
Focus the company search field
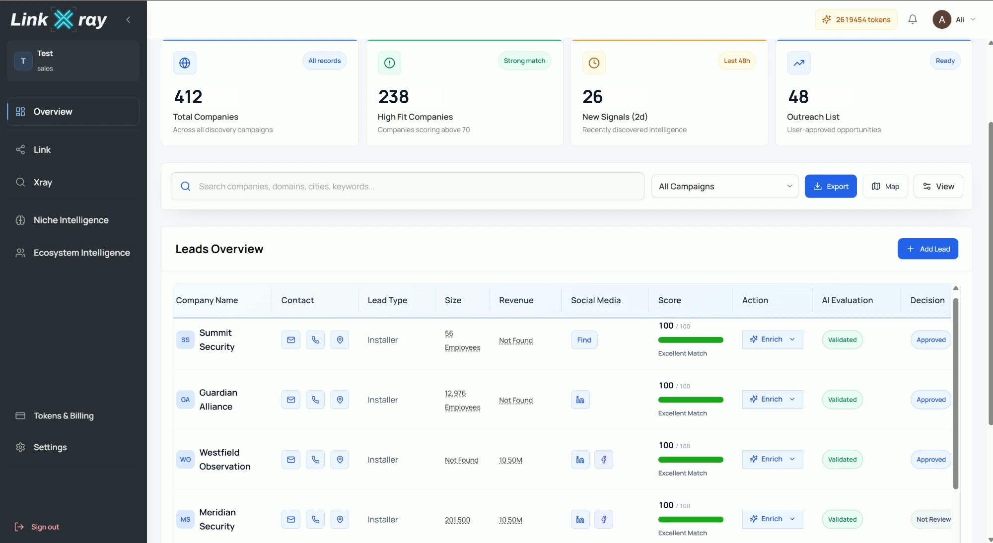pos(408,187)
